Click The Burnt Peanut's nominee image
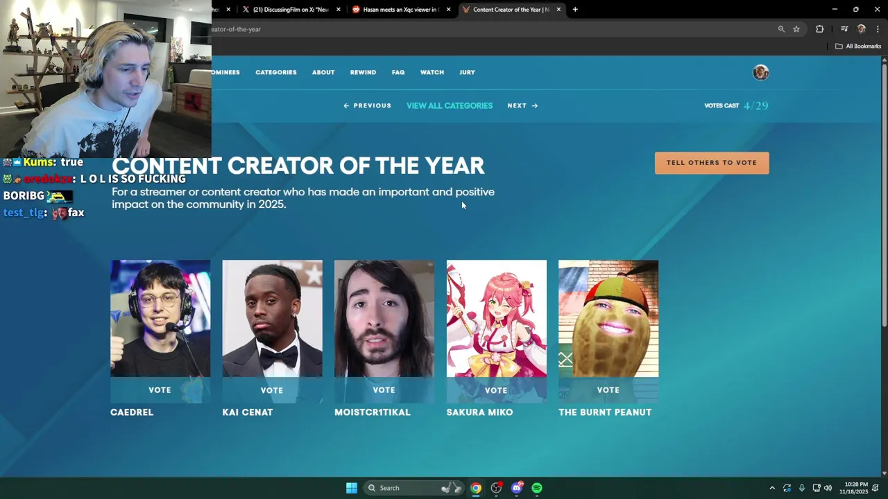Viewport: 888px width, 499px height. 608,319
